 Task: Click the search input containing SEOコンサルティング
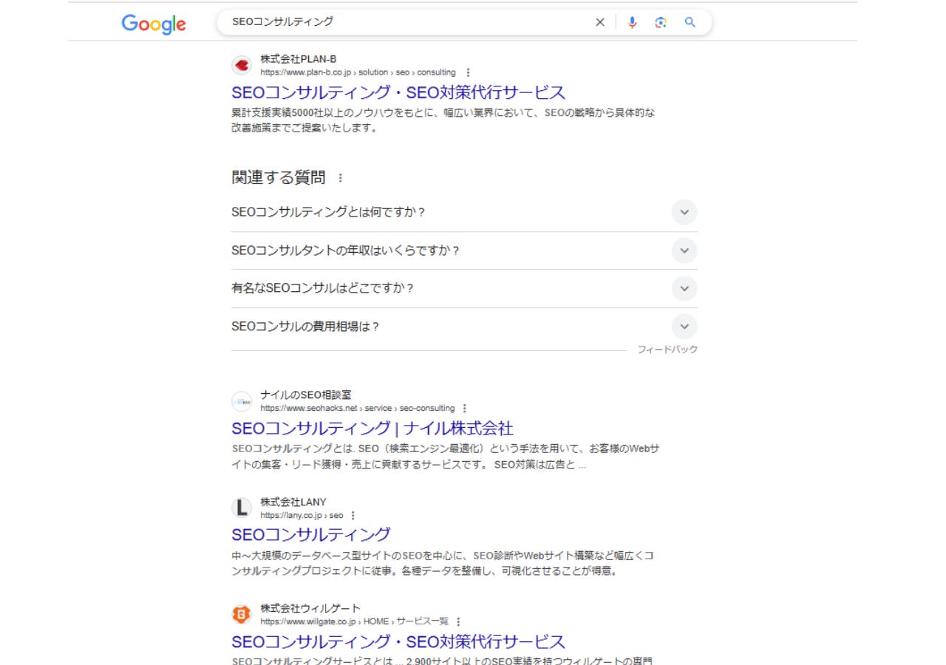point(406,22)
